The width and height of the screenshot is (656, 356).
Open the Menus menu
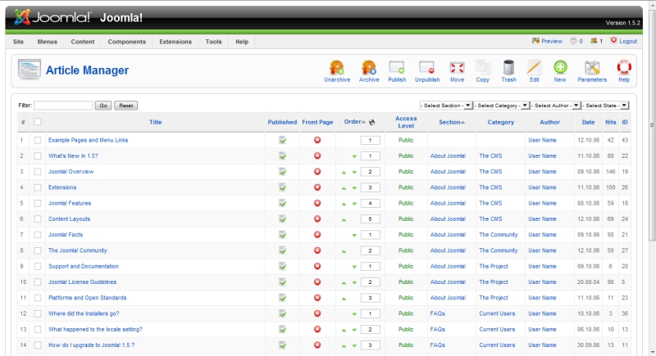47,42
